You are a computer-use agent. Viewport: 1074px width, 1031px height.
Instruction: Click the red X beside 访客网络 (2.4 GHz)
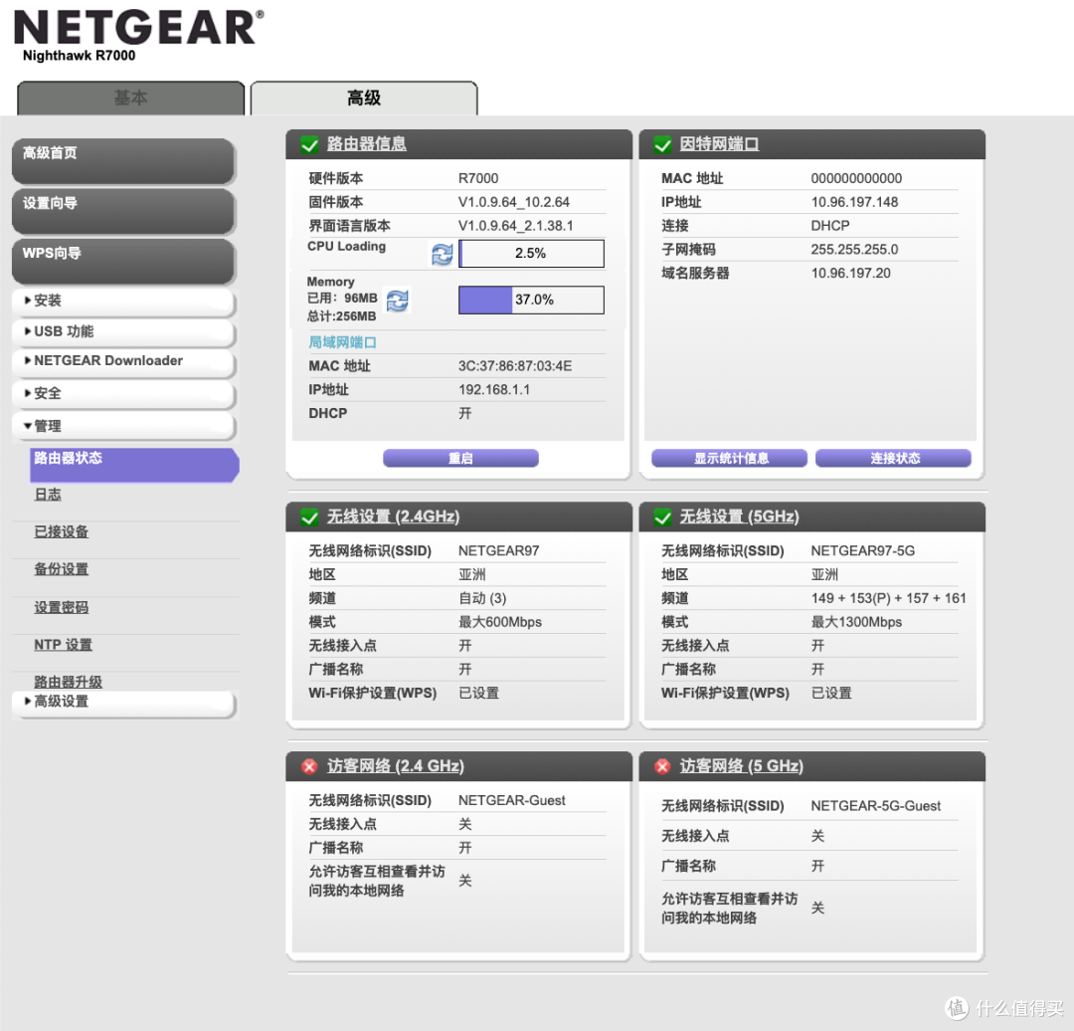tap(309, 766)
